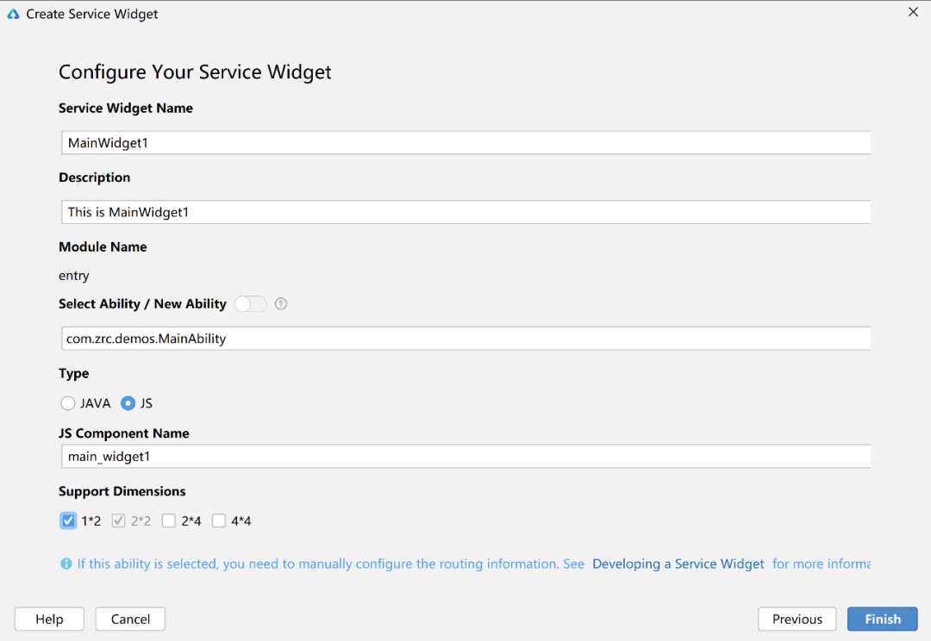Image resolution: width=931 pixels, height=641 pixels.
Task: Go back with the Previous button
Action: click(x=797, y=619)
